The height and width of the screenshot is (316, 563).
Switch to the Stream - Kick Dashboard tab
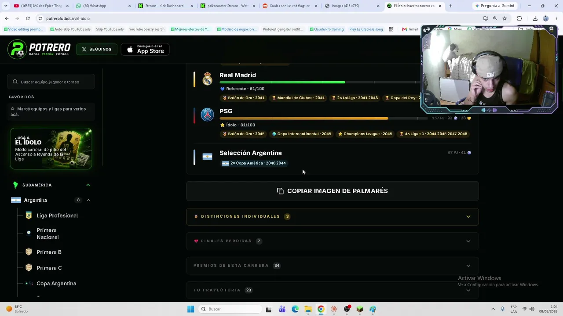click(x=165, y=6)
